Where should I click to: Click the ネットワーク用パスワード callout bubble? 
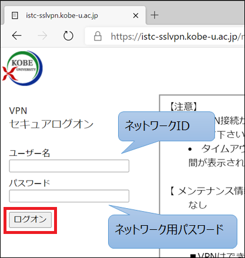pyautogui.click(x=173, y=232)
